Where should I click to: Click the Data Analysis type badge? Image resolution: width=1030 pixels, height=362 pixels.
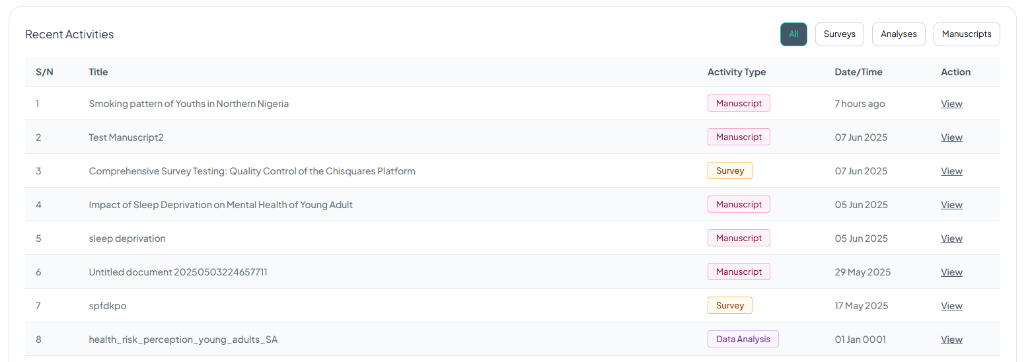pyautogui.click(x=743, y=339)
